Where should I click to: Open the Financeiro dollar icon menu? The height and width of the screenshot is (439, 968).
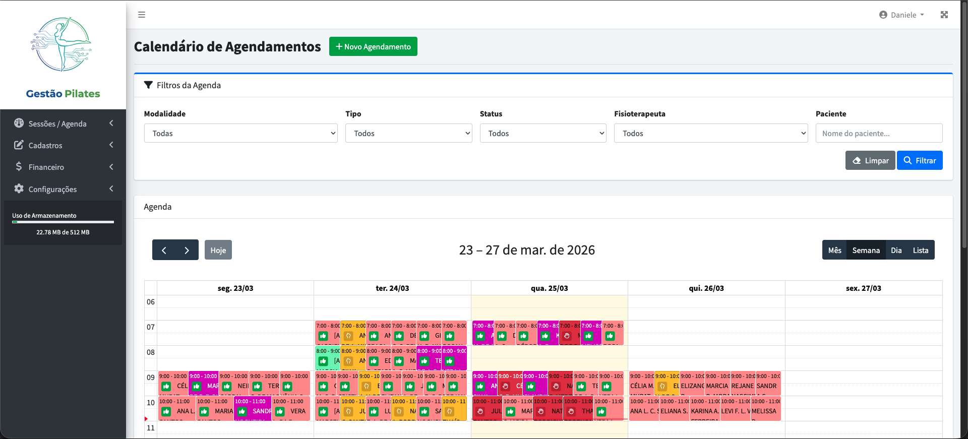point(19,167)
